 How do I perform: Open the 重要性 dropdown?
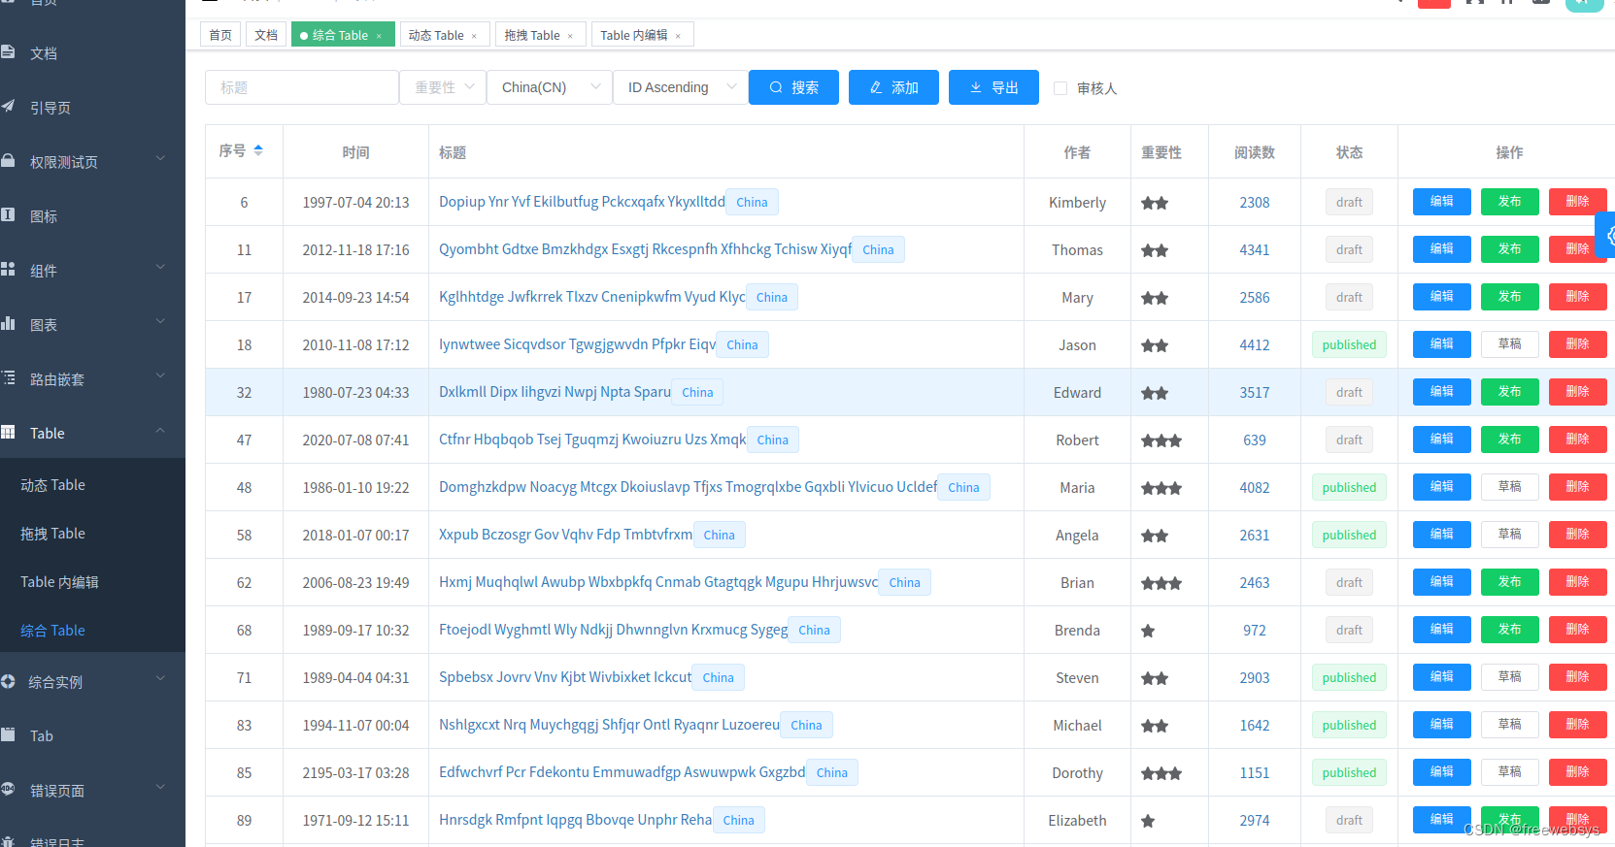point(443,87)
